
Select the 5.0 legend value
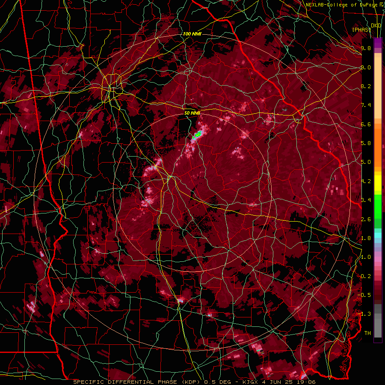tap(366, 162)
